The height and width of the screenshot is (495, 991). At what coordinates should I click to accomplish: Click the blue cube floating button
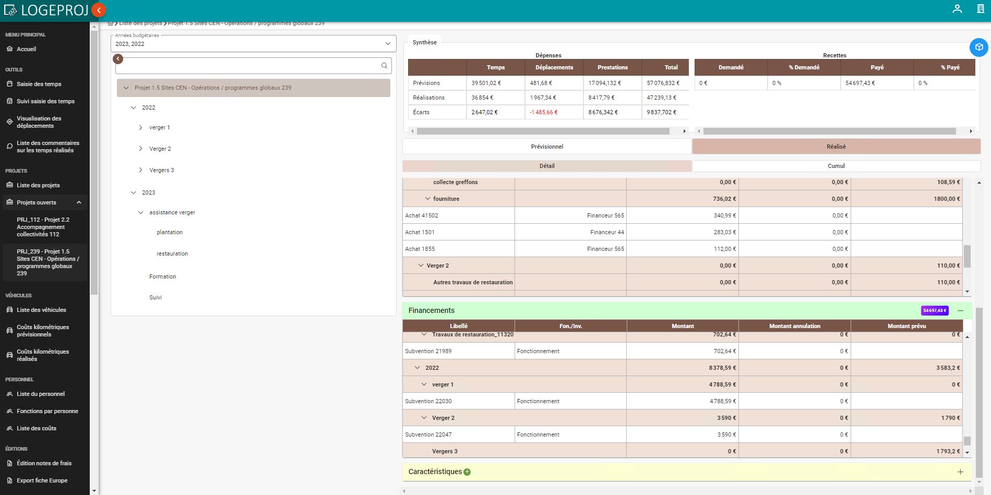(x=978, y=47)
